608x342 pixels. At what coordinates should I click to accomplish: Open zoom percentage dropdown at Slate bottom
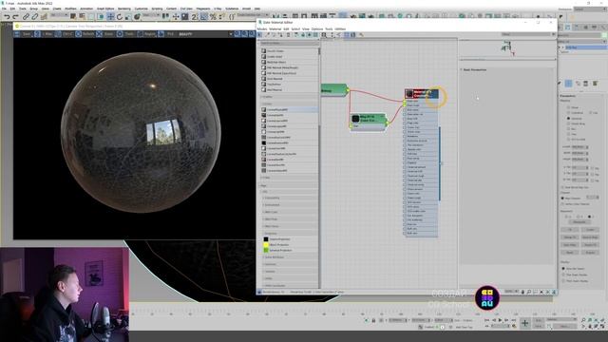[511, 292]
